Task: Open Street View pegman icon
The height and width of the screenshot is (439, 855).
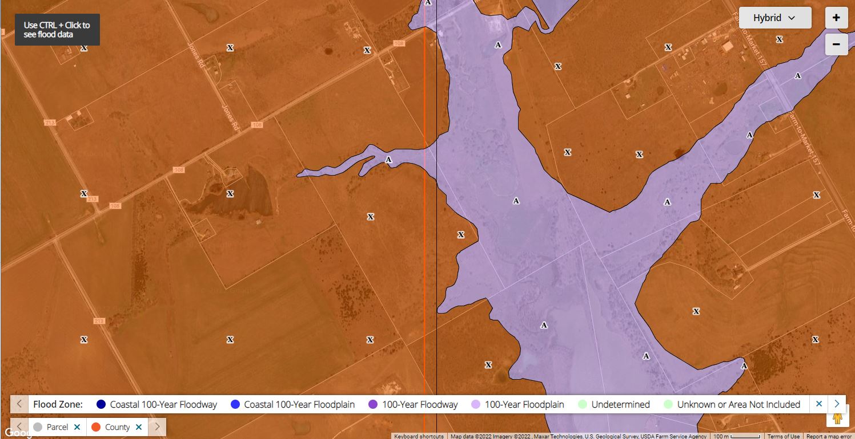Action: pos(837,418)
